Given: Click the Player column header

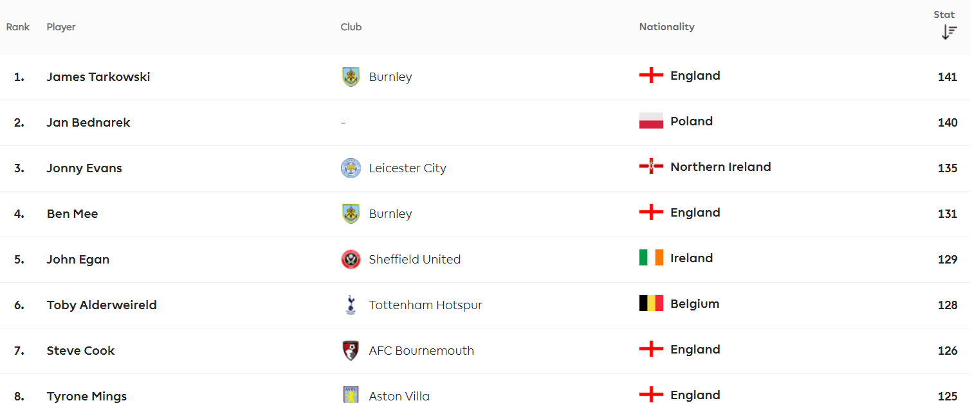Looking at the screenshot, I should click(x=61, y=27).
